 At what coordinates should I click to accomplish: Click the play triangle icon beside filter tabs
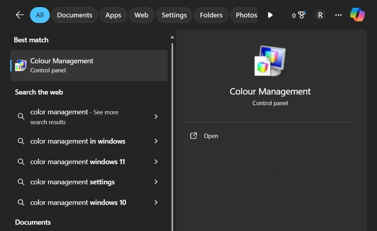[x=270, y=15]
